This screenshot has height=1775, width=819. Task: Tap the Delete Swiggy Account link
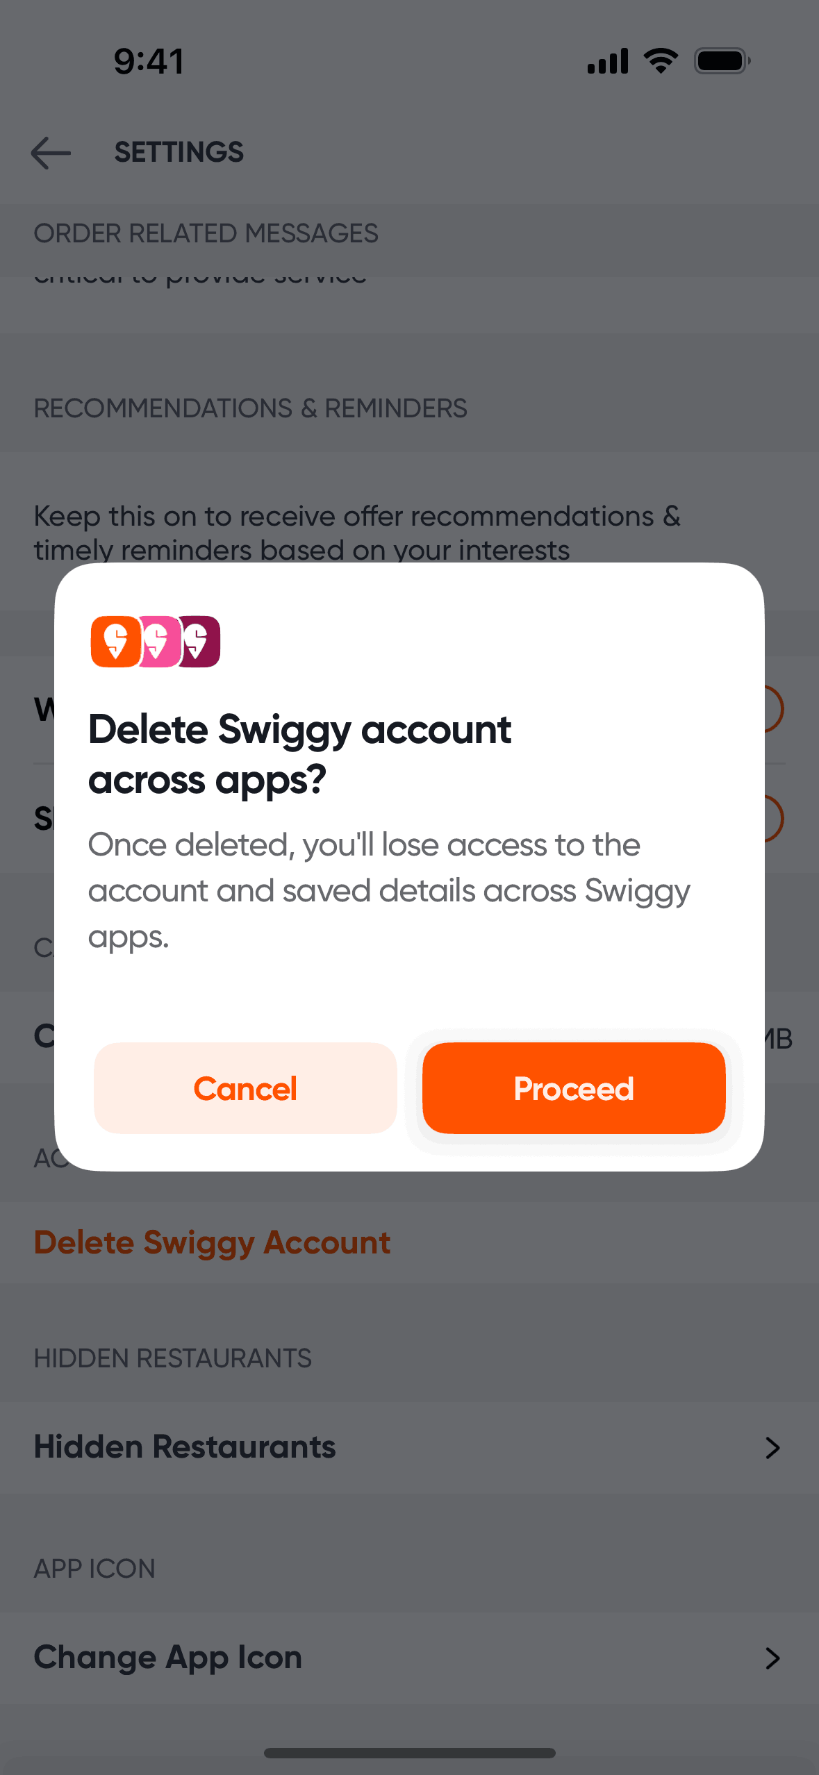(212, 1242)
